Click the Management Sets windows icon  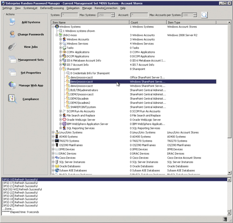(x=12, y=59)
